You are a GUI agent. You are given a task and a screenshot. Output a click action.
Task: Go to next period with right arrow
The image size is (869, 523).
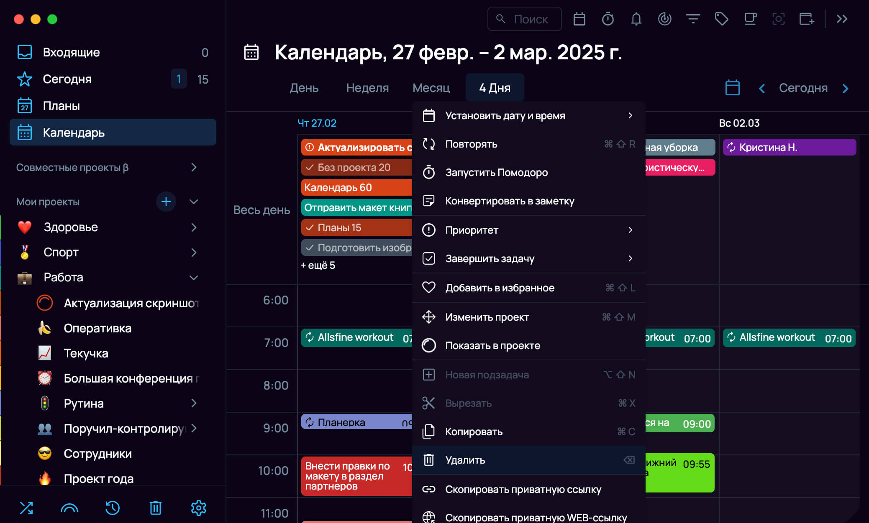(x=846, y=88)
